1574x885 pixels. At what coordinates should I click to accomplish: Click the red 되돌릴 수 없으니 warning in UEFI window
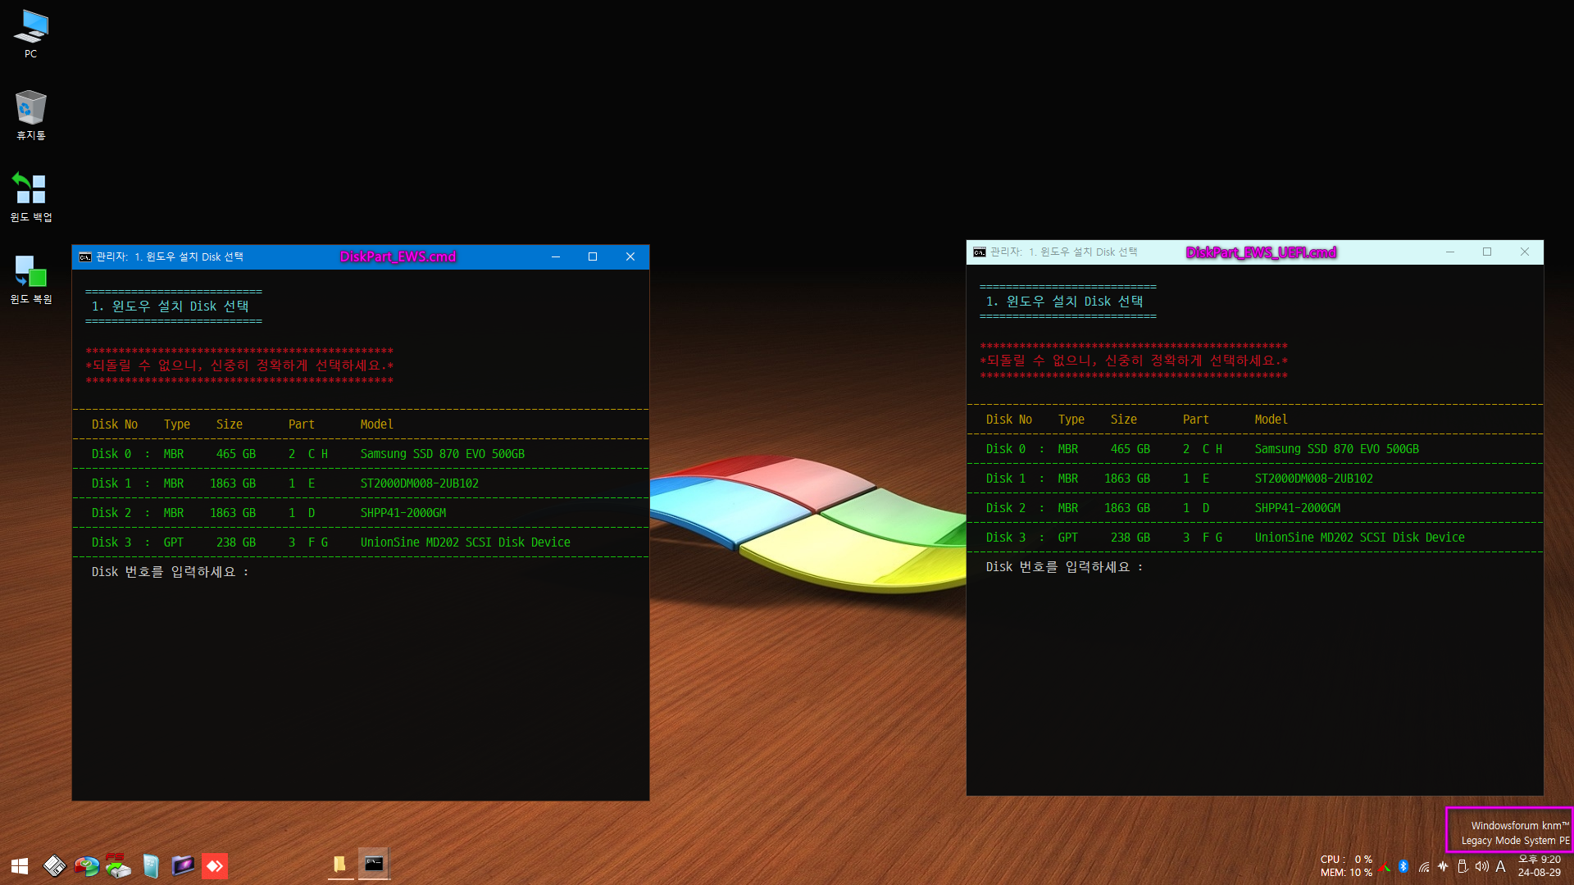(x=1134, y=361)
